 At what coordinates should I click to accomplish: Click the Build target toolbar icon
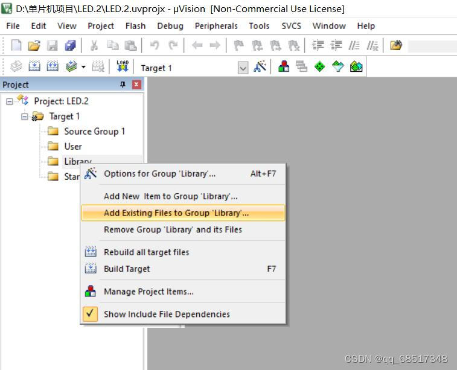[x=34, y=66]
